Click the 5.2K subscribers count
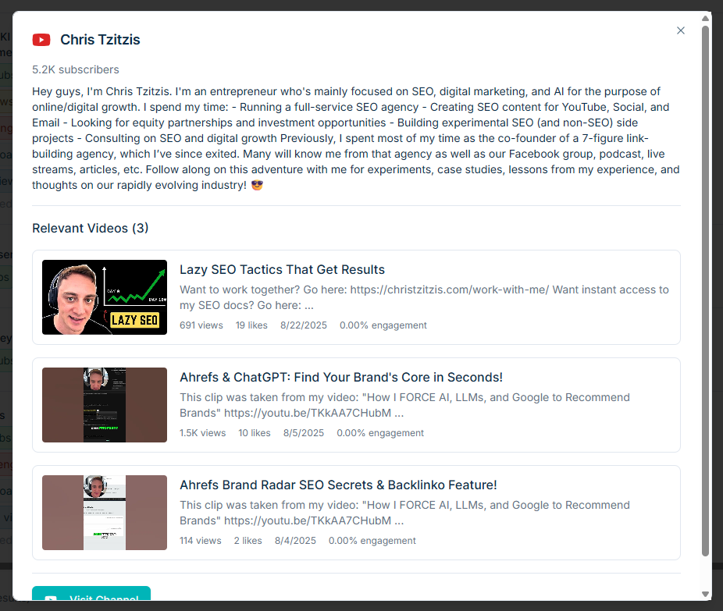Screen dimensions: 723x611 76,70
